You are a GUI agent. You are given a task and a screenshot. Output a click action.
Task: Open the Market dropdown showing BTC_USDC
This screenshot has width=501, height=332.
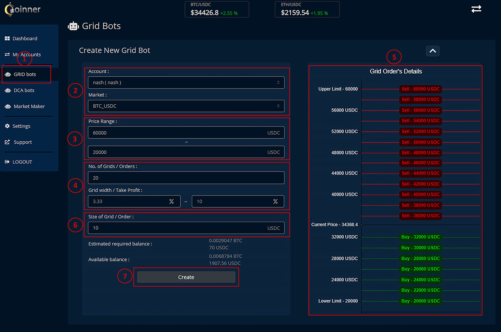tap(186, 106)
